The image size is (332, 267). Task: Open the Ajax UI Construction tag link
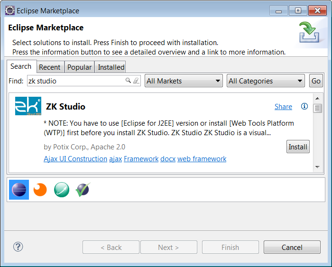tap(75, 159)
